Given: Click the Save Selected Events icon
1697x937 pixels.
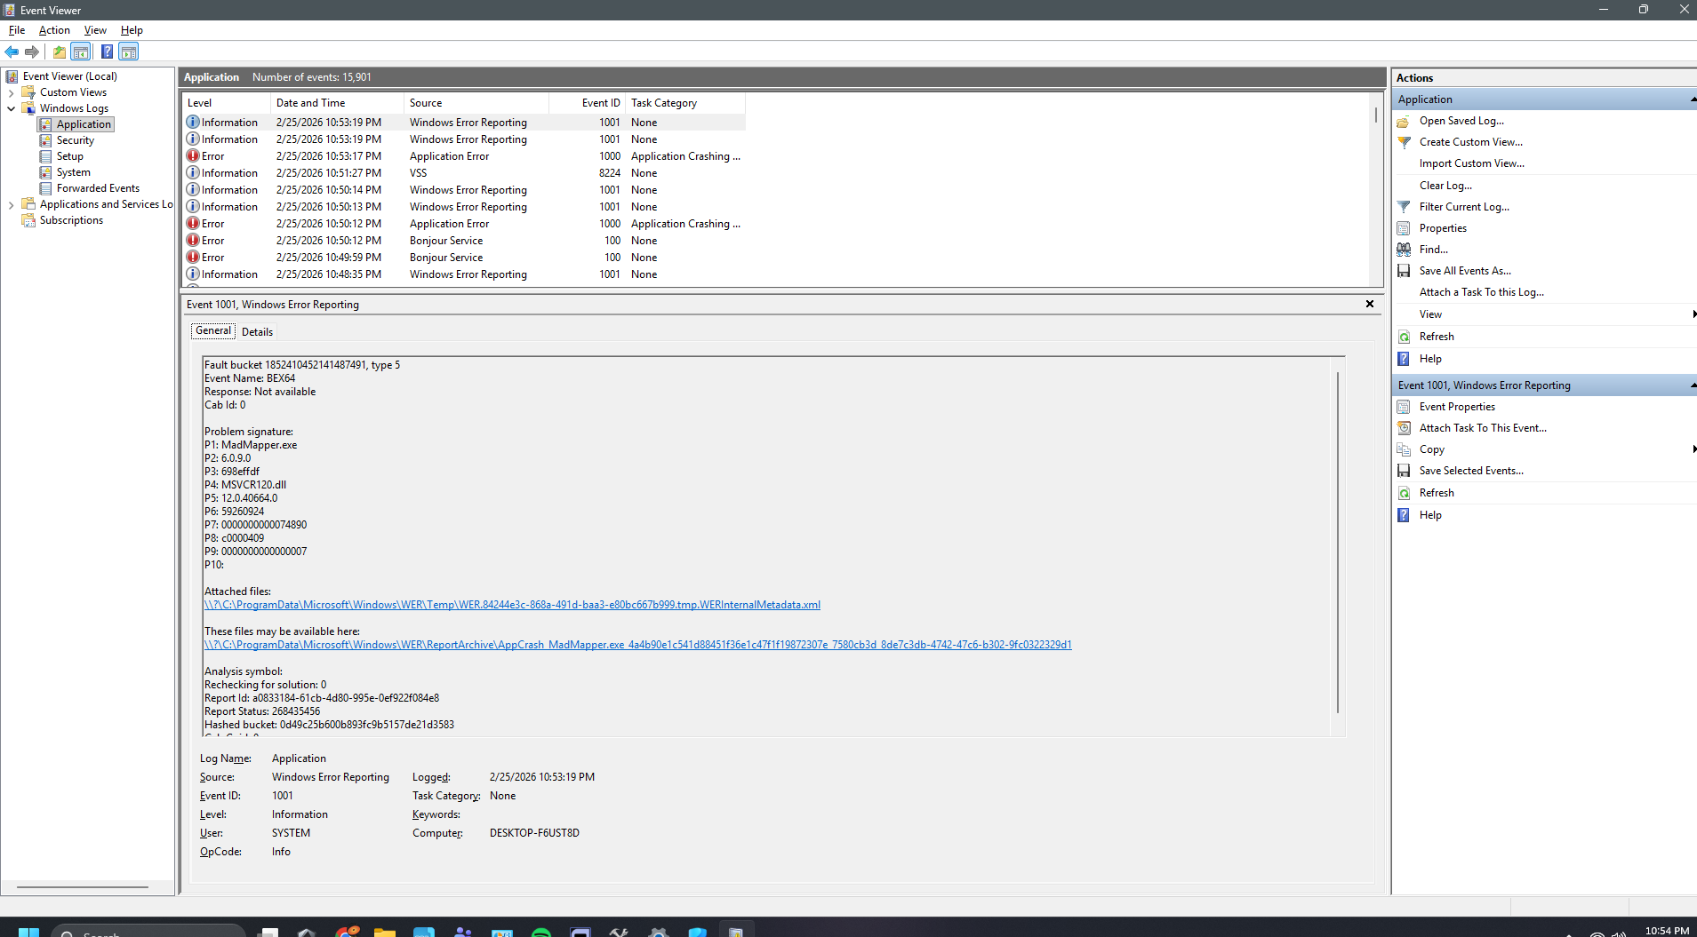Looking at the screenshot, I should (1404, 471).
